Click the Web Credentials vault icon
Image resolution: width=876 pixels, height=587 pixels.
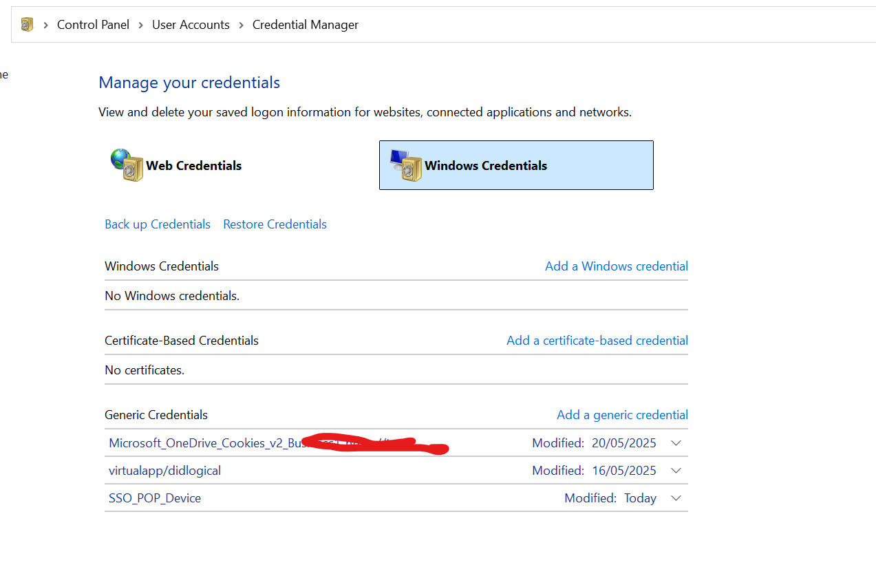(x=127, y=164)
